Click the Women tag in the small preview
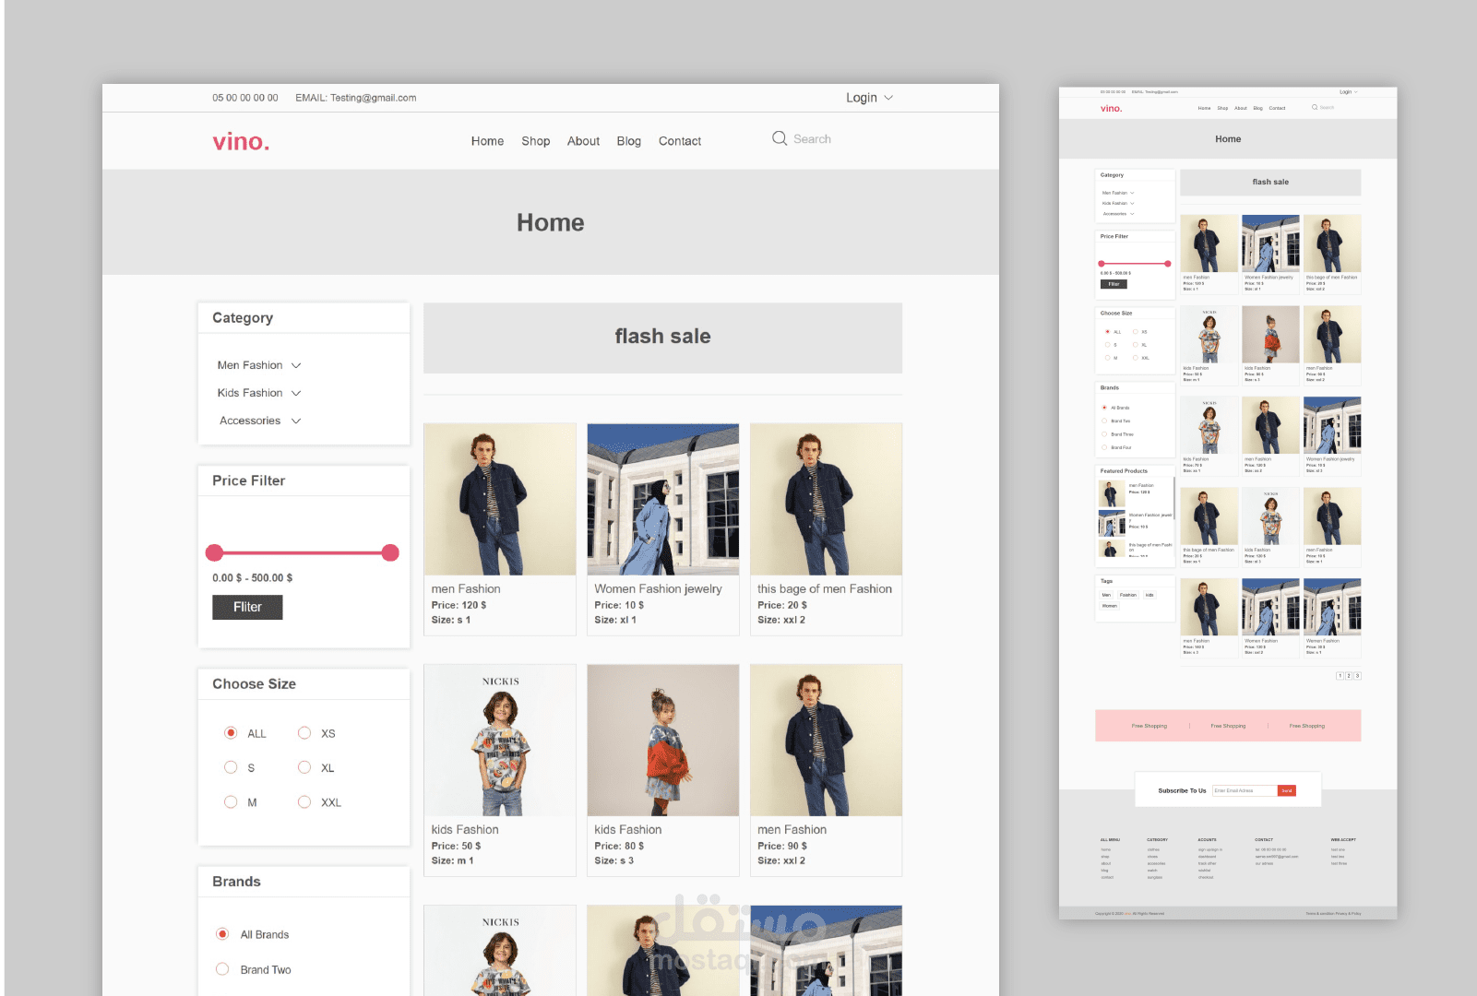The height and width of the screenshot is (996, 1477). tap(1109, 606)
